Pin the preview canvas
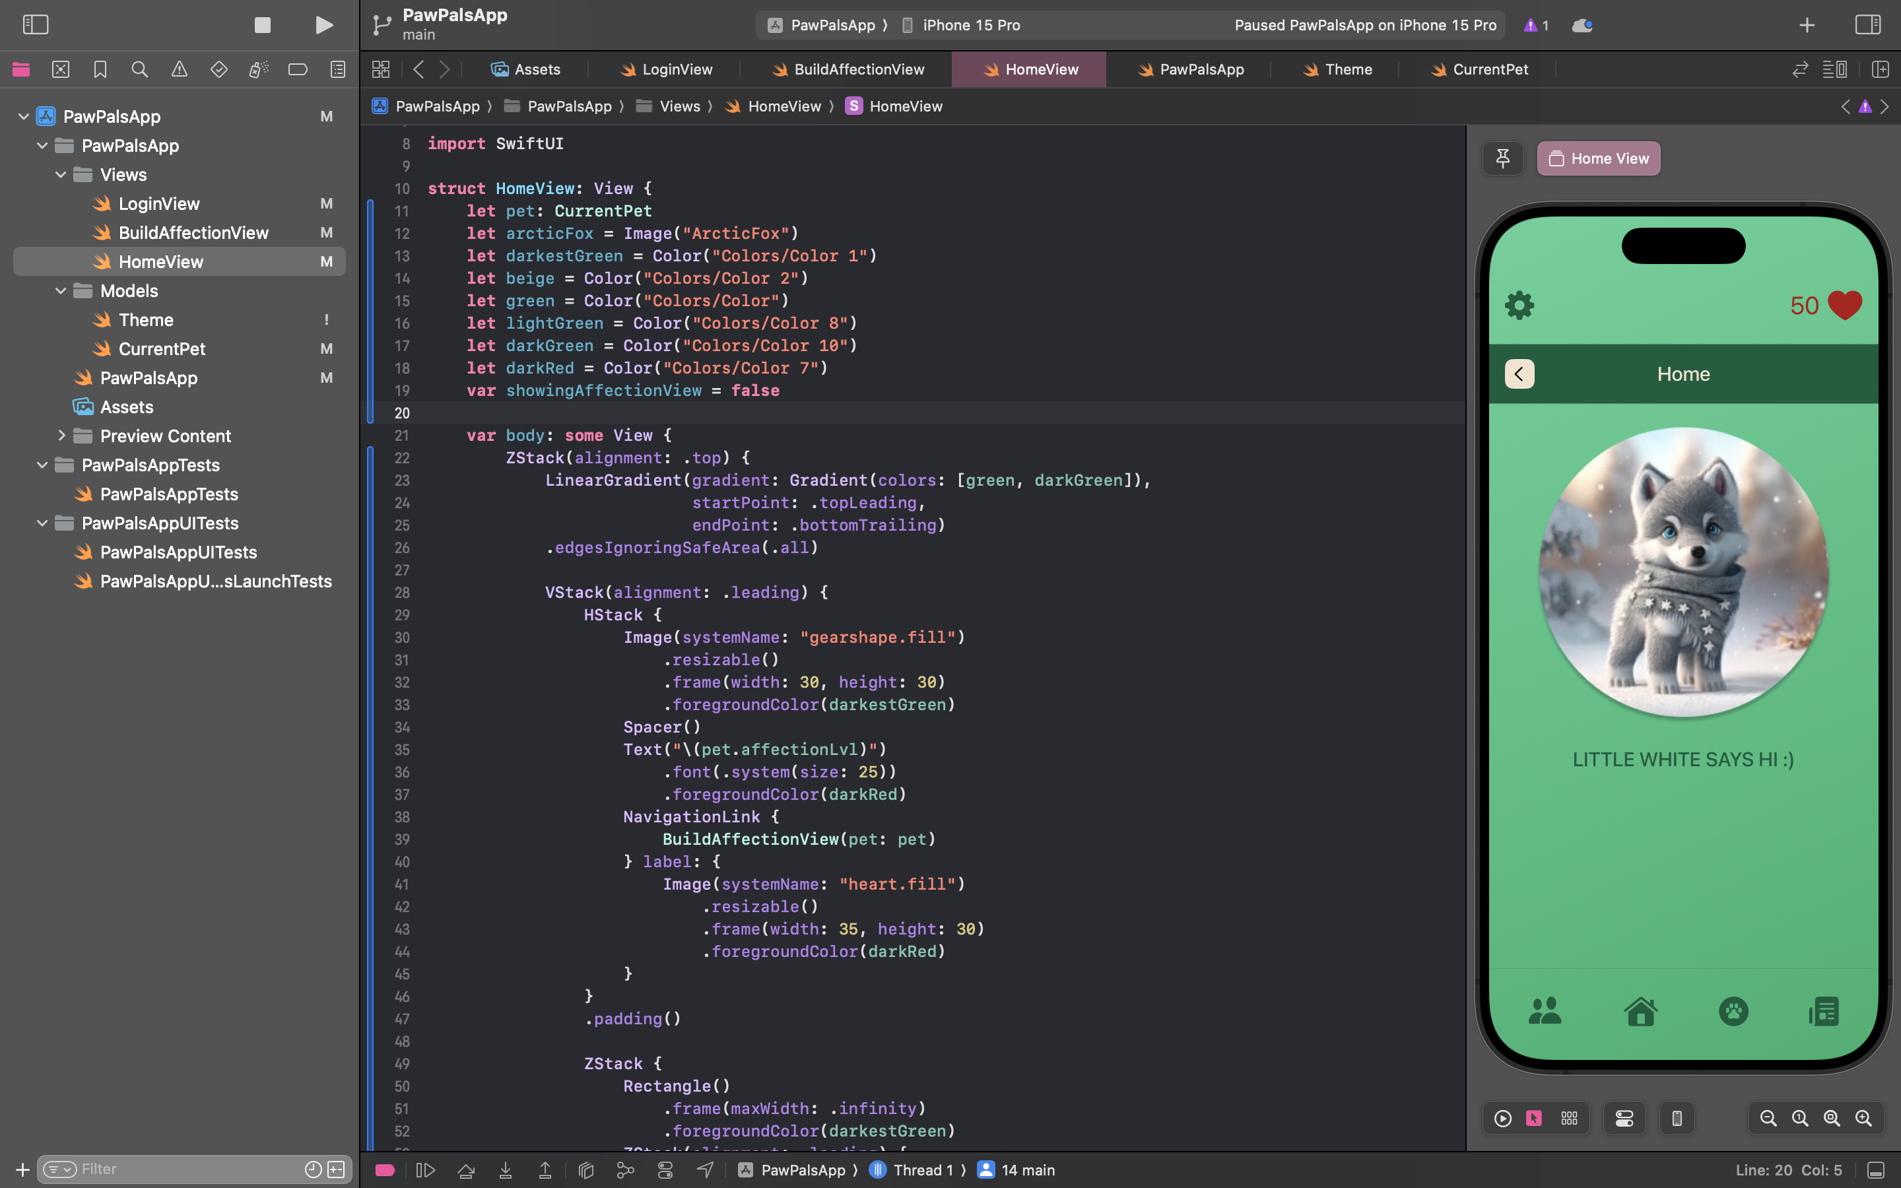The width and height of the screenshot is (1901, 1188). pos(1503,158)
